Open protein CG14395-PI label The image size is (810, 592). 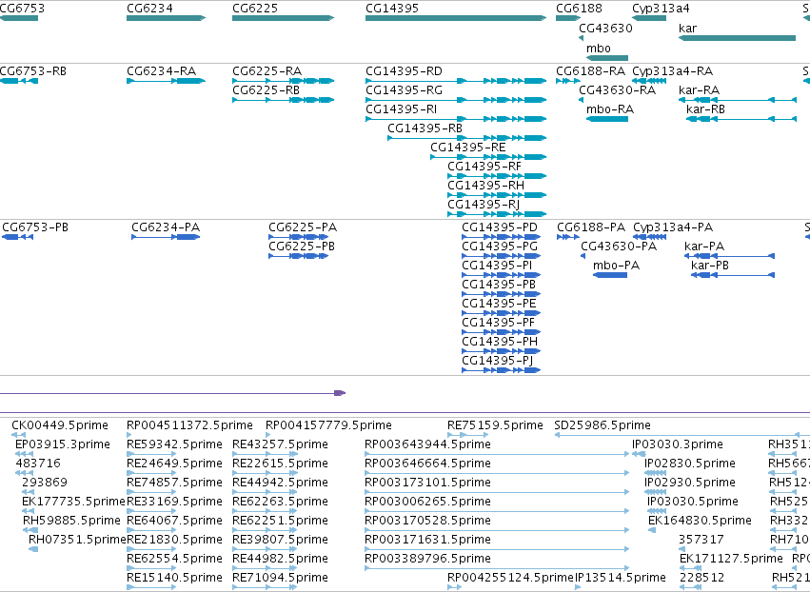click(x=497, y=266)
